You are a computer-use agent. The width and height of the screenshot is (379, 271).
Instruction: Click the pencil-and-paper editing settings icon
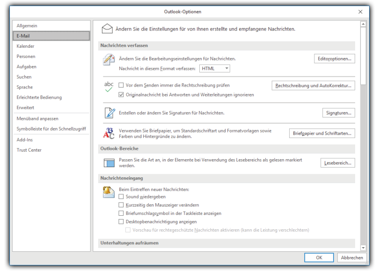[109, 59]
